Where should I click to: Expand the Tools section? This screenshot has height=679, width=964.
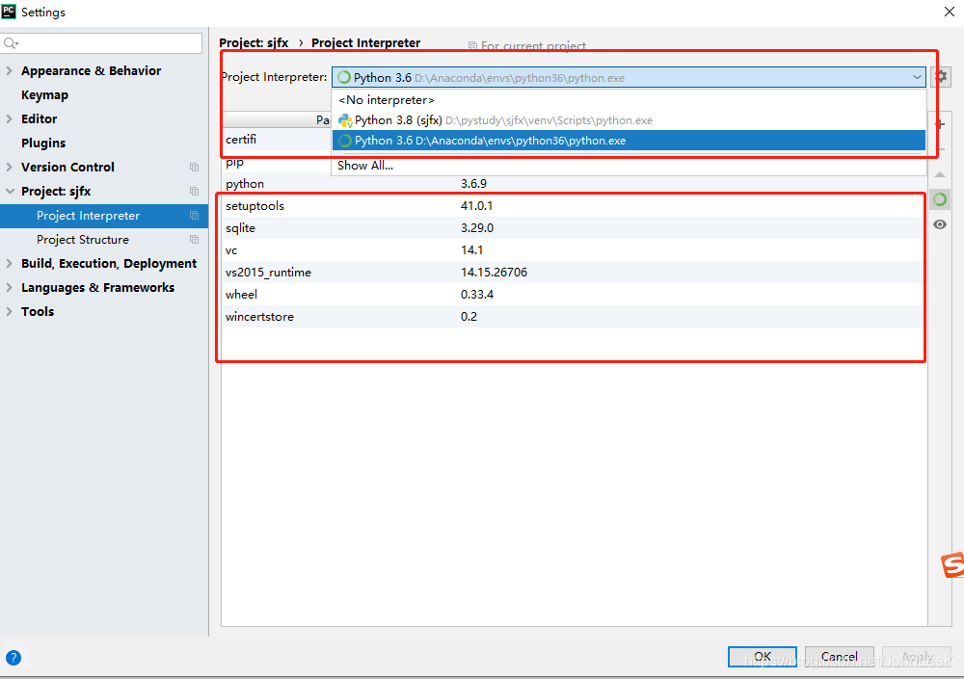pos(10,311)
